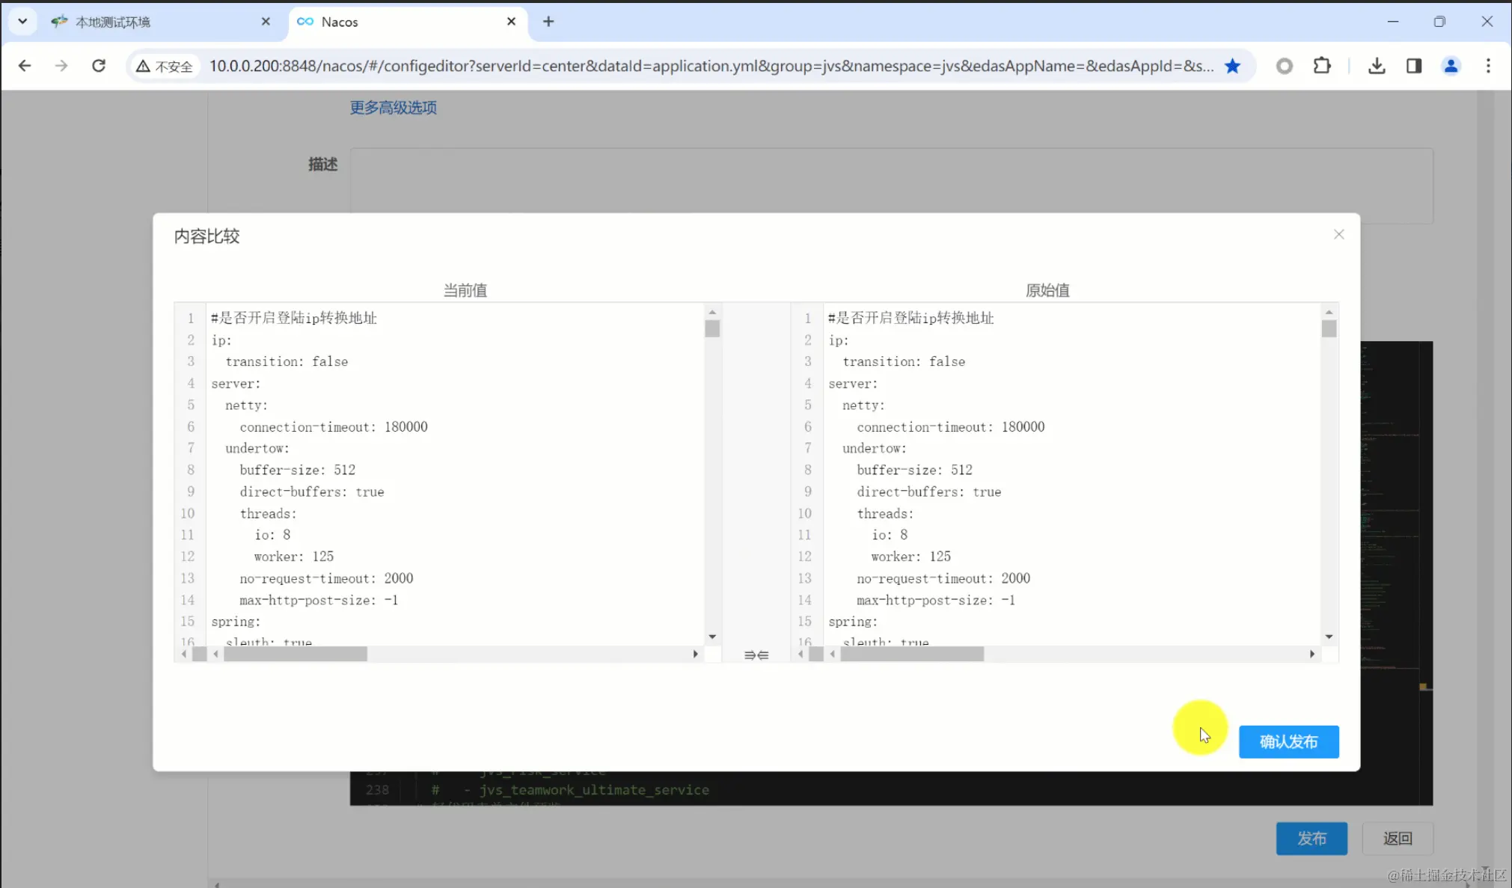1512x888 pixels.
Task: Navigate back in browser history
Action: [x=25, y=66]
